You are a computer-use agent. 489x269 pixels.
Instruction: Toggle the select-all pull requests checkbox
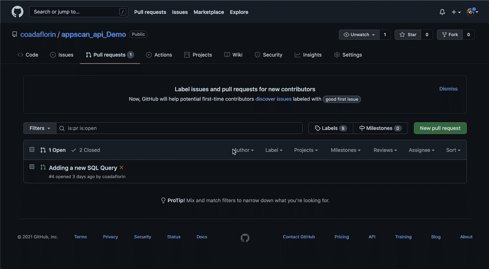[x=32, y=150]
